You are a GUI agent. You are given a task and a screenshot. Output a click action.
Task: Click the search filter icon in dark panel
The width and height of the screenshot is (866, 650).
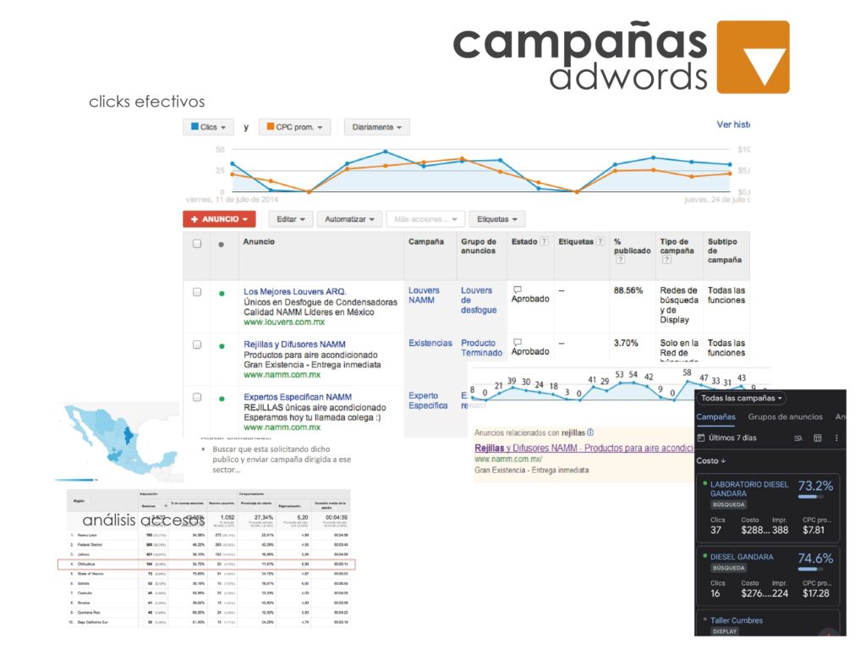pos(798,438)
